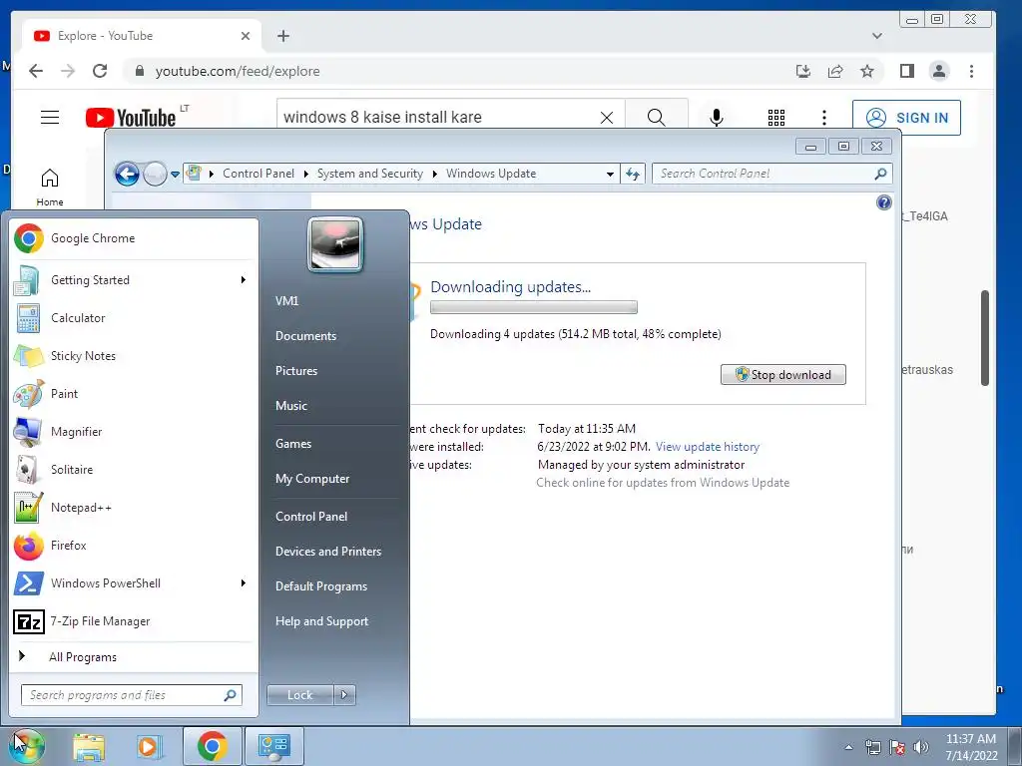Click the user account picture in Start menu
1022x766 pixels.
click(x=335, y=244)
